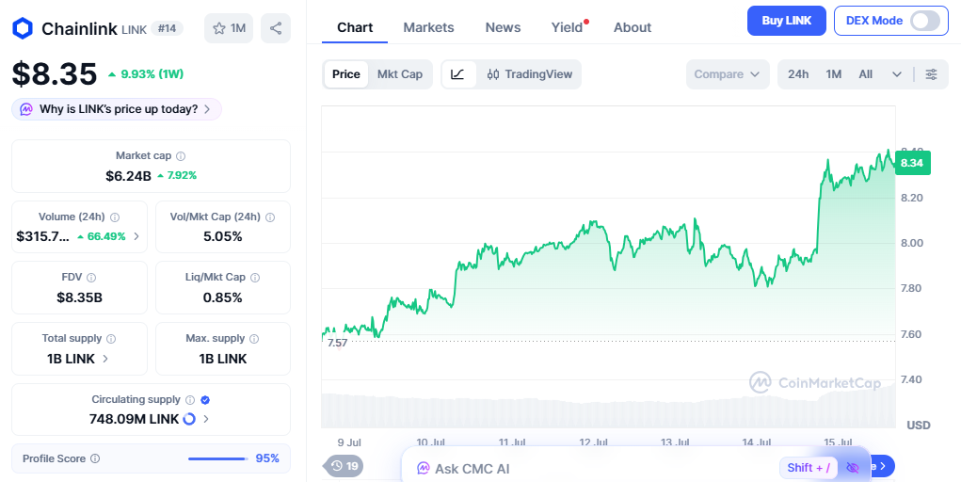Screen dimensions: 961x482
Task: Show Max. supply info icon
Action: 254,339
